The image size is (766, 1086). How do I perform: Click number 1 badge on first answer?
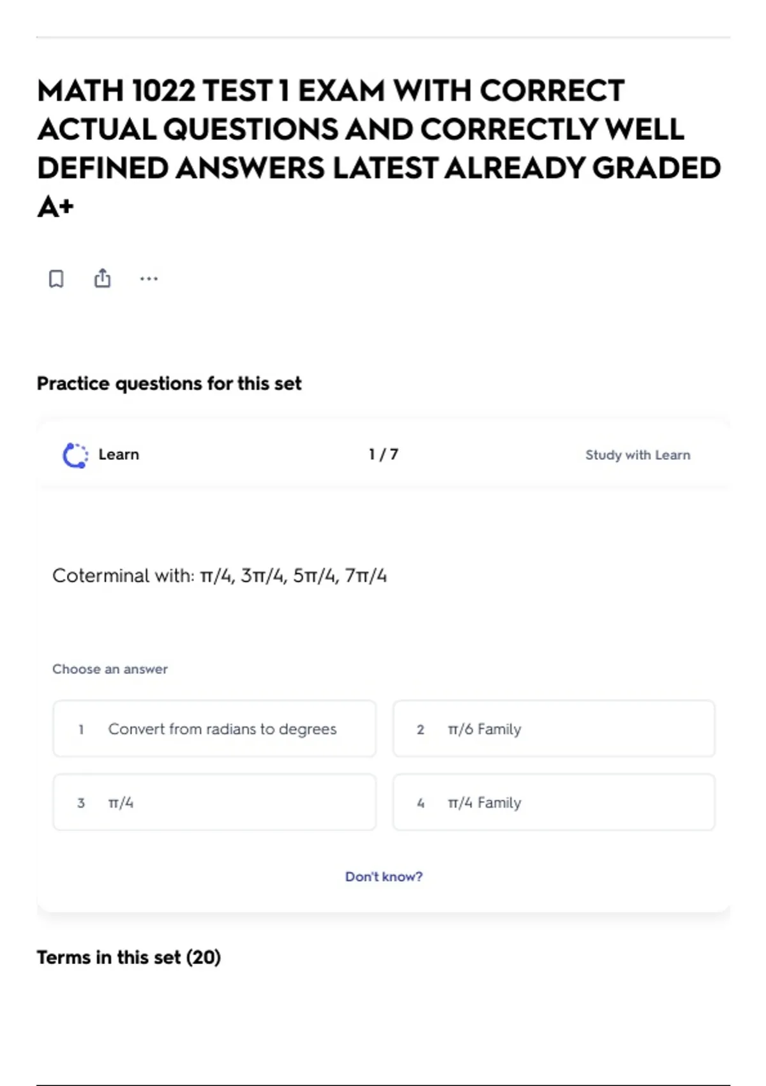pos(81,730)
